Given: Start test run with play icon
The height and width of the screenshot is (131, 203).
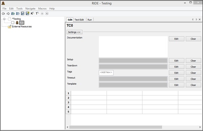Looking at the screenshot, I should point(42,13).
